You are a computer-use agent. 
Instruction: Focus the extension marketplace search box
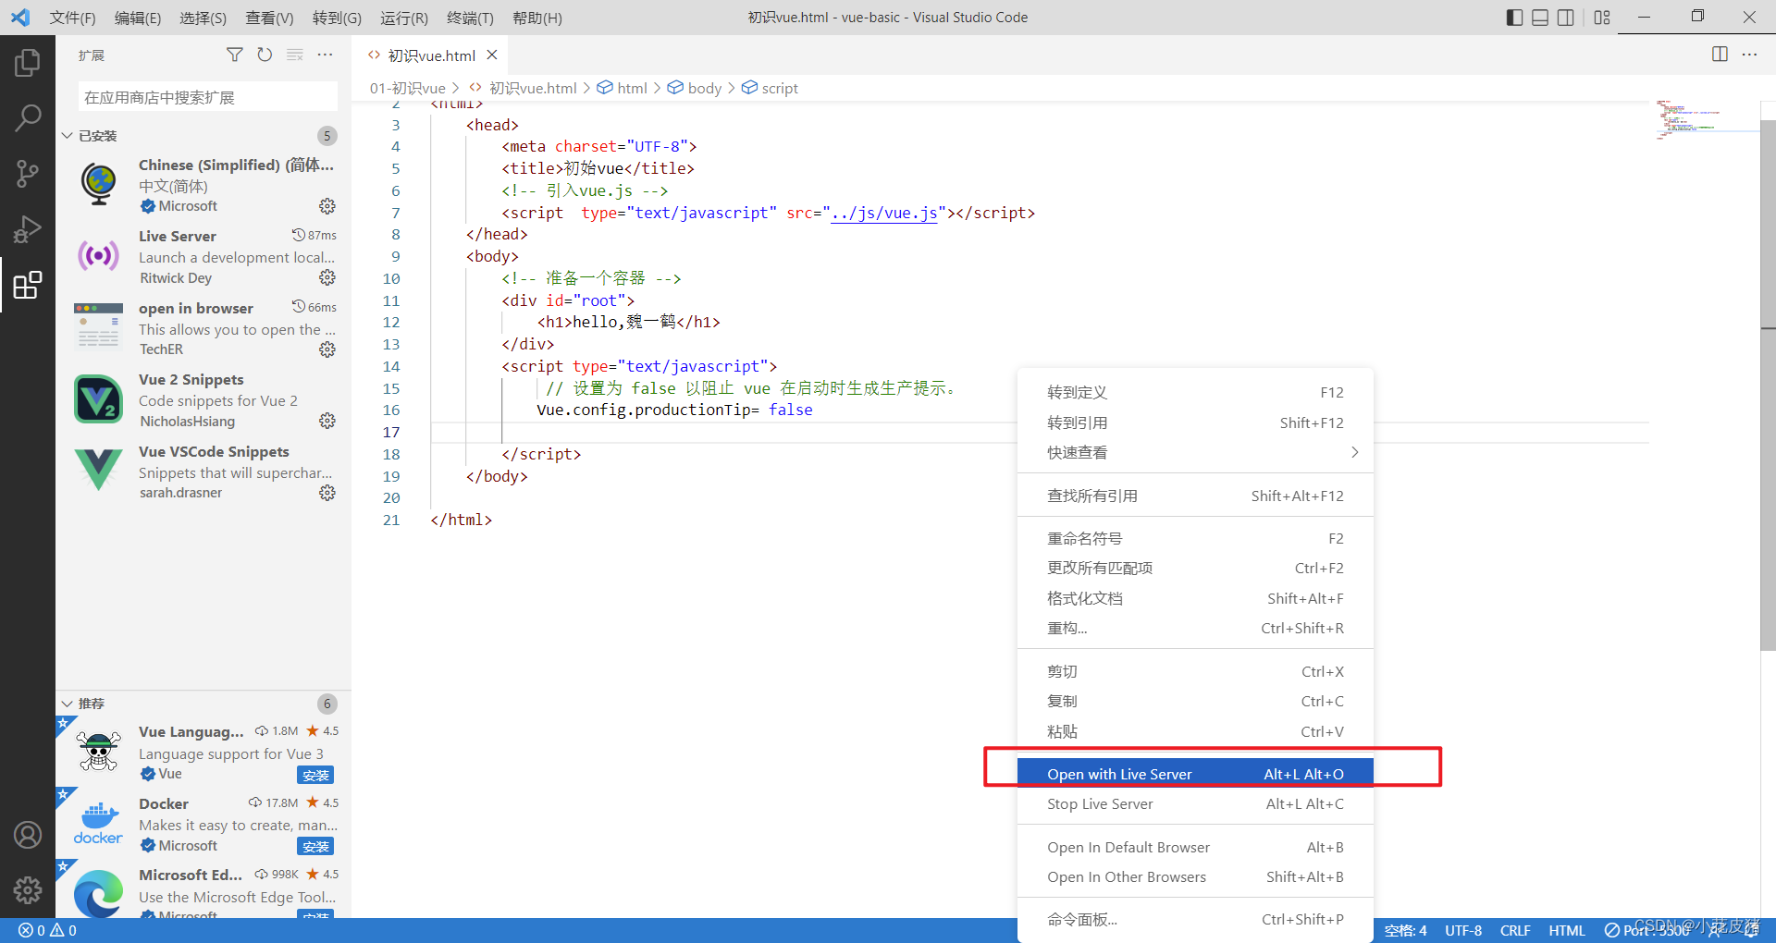coord(207,97)
